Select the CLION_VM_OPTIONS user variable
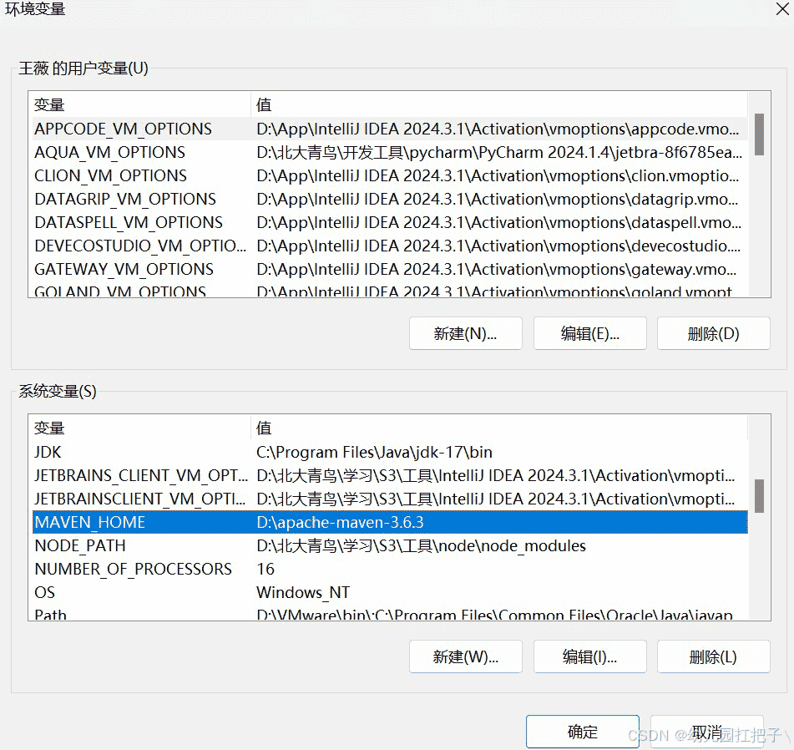Screen dimensions: 794x750 125,176
